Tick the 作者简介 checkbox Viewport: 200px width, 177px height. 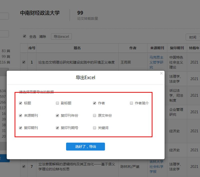pyautogui.click(x=131, y=103)
